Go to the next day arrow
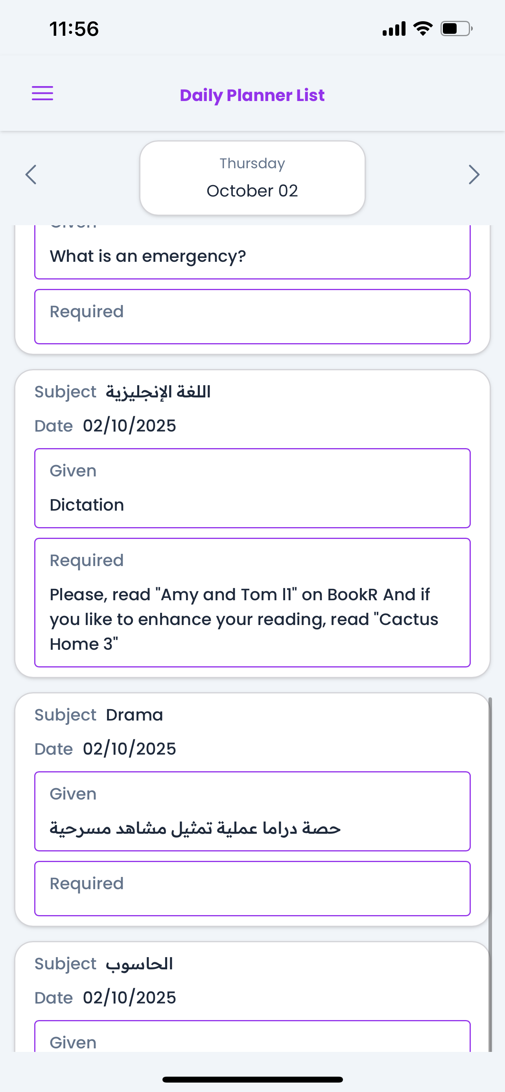 tap(474, 174)
